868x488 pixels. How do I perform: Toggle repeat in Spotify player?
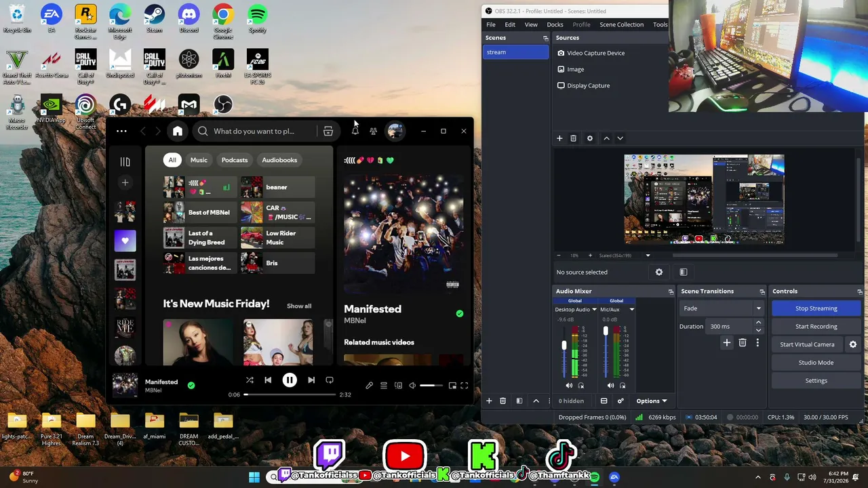click(x=330, y=380)
